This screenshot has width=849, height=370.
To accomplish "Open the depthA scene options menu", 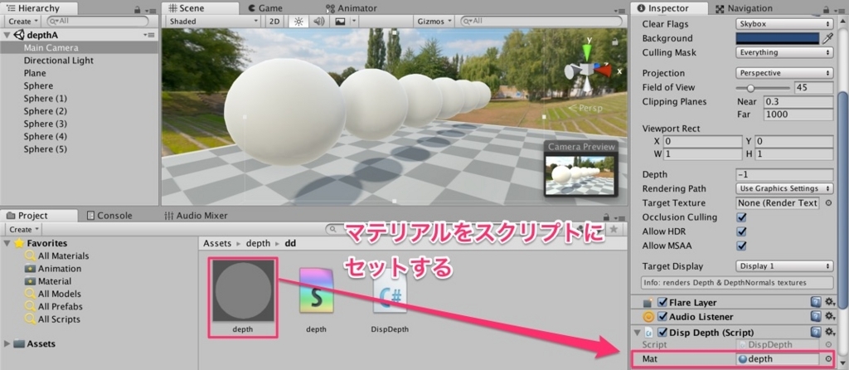I will (149, 35).
